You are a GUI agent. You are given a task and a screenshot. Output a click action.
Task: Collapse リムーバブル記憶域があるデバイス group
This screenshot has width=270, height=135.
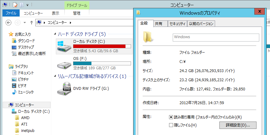click(55, 76)
